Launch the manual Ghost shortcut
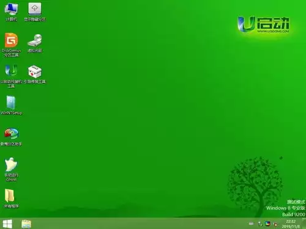Viewport: 306px width, 229px height. tap(11, 169)
